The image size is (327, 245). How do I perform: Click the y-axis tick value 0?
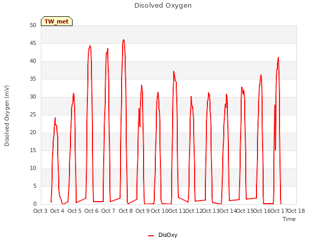(35, 204)
